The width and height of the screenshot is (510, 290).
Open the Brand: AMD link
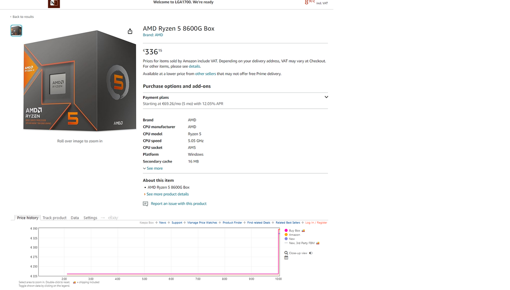(x=153, y=35)
